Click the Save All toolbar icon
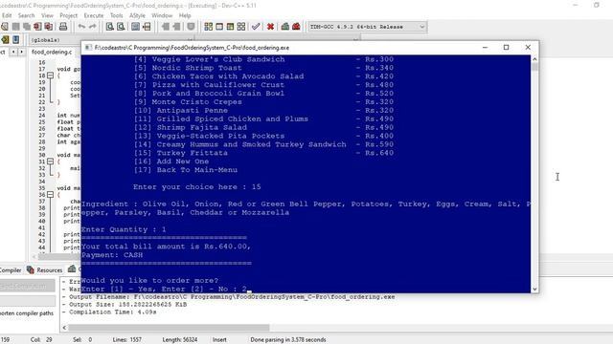The width and height of the screenshot is (613, 344). coord(27,27)
